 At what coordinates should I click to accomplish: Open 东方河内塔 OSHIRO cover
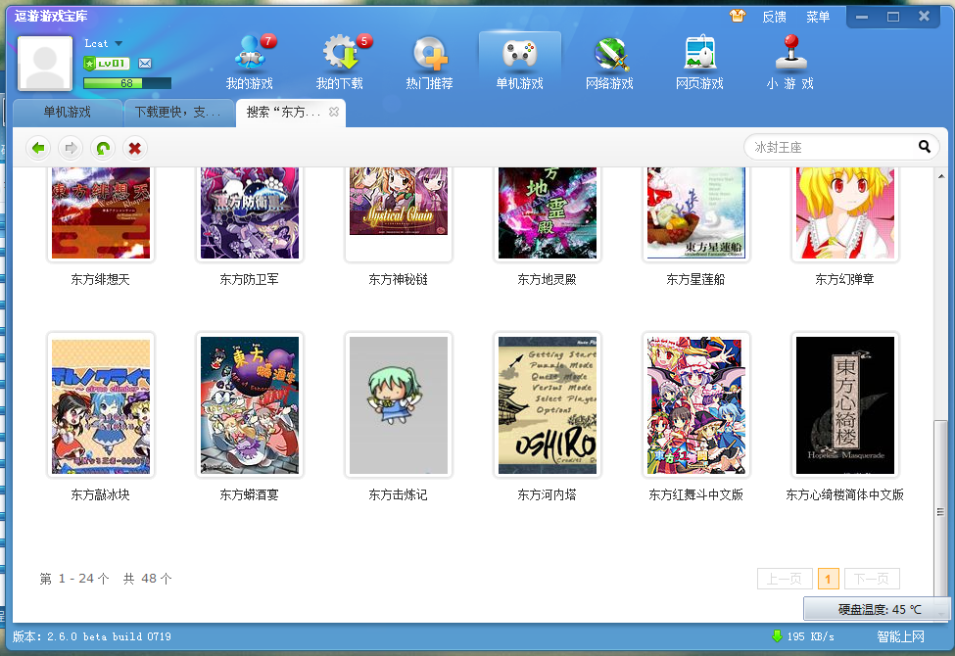click(547, 405)
